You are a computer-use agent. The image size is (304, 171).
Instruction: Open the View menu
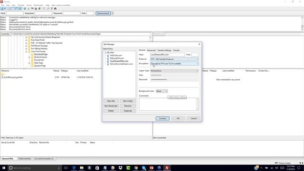(13, 5)
